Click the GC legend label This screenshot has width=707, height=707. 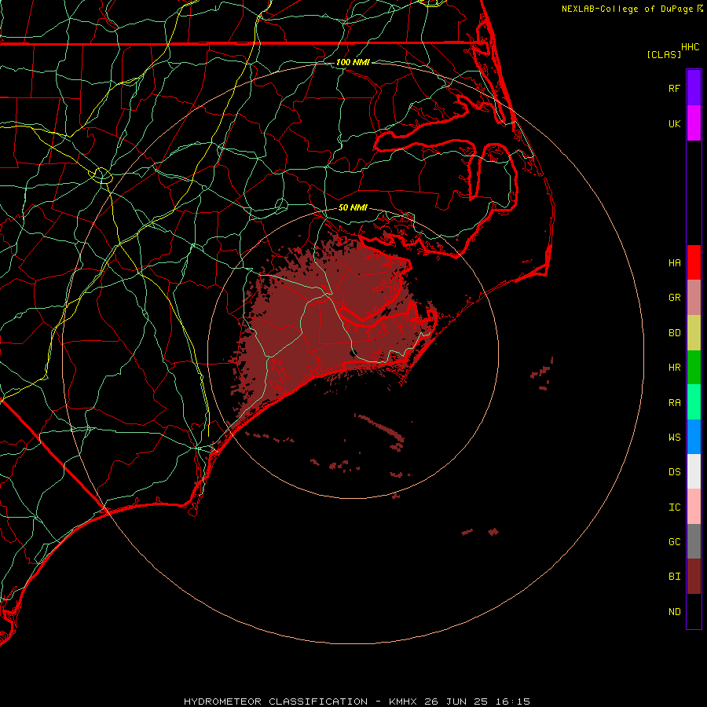(674, 542)
